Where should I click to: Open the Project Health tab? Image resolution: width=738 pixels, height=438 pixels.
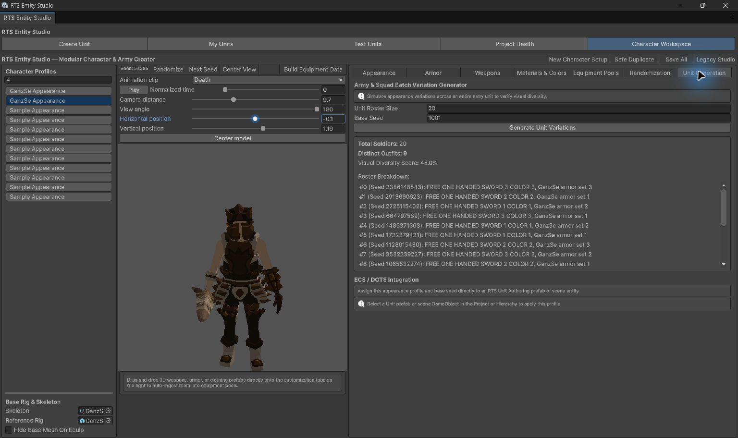coord(514,44)
